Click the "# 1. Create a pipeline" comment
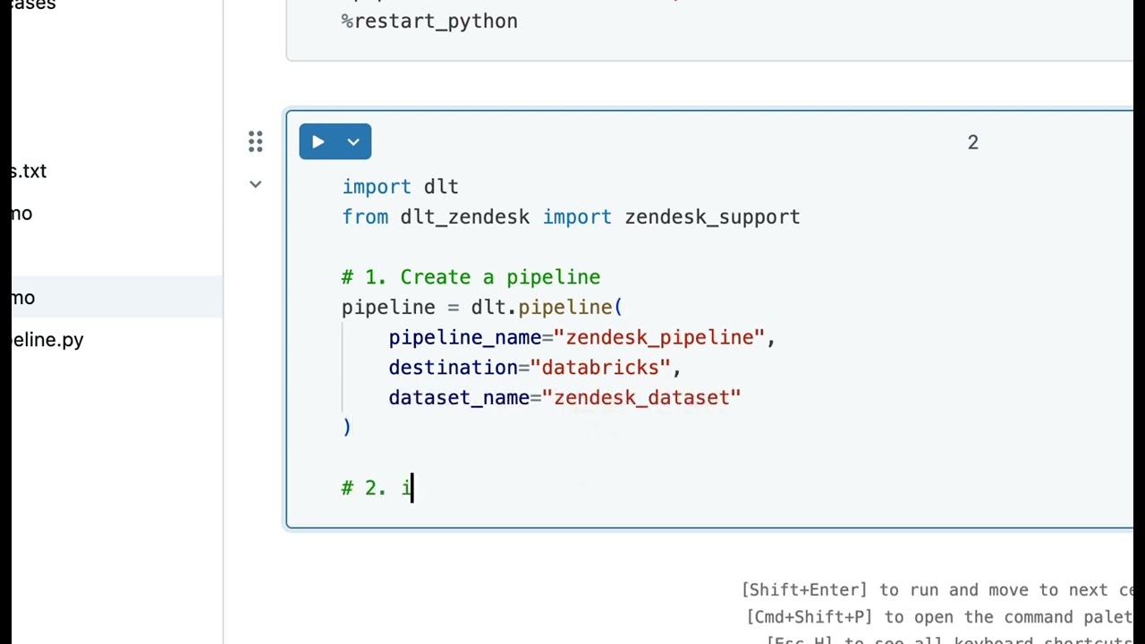1145x644 pixels. (x=471, y=277)
